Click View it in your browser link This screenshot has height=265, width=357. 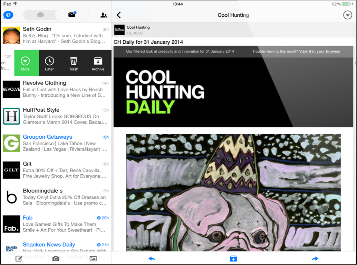click(x=320, y=51)
